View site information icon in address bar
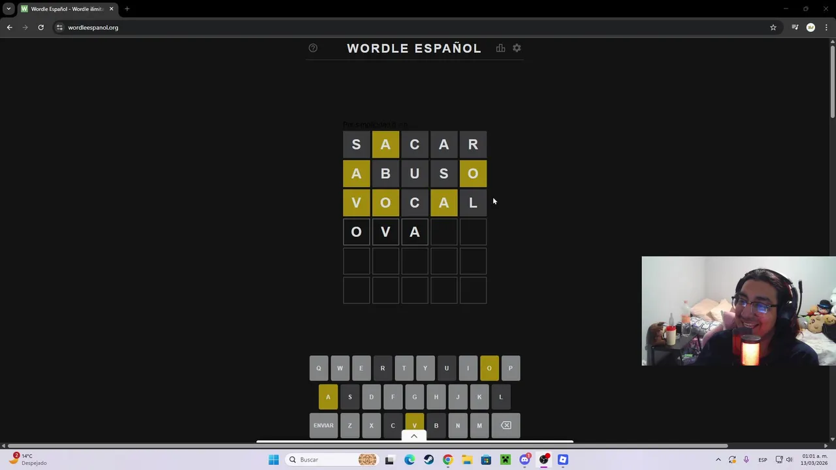This screenshot has width=836, height=470. (x=59, y=27)
